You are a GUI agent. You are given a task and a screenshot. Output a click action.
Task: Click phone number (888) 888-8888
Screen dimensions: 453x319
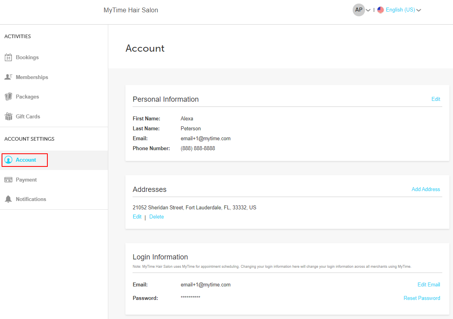point(198,148)
